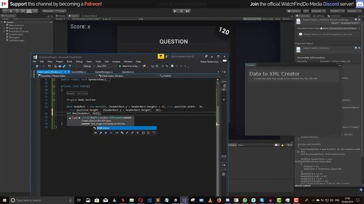The width and height of the screenshot is (364, 204).
Task: Open Visual Studio Analyze menu
Action: 116,62
